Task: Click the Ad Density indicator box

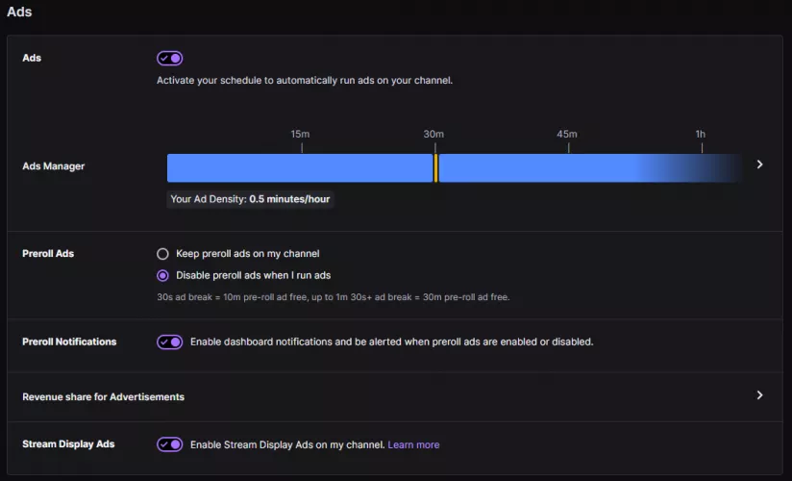Action: (251, 199)
